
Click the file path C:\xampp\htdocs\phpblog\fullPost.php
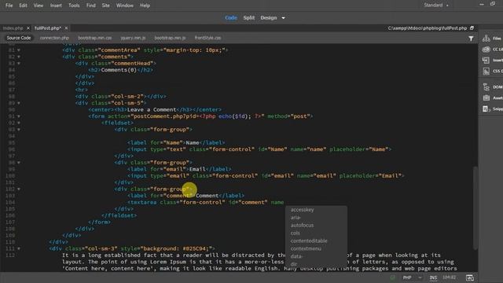click(x=428, y=28)
